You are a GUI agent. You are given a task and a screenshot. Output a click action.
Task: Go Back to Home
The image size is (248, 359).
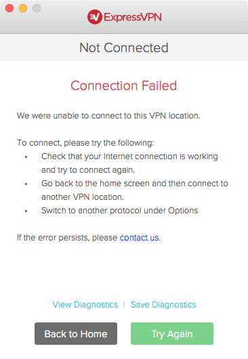(76, 333)
